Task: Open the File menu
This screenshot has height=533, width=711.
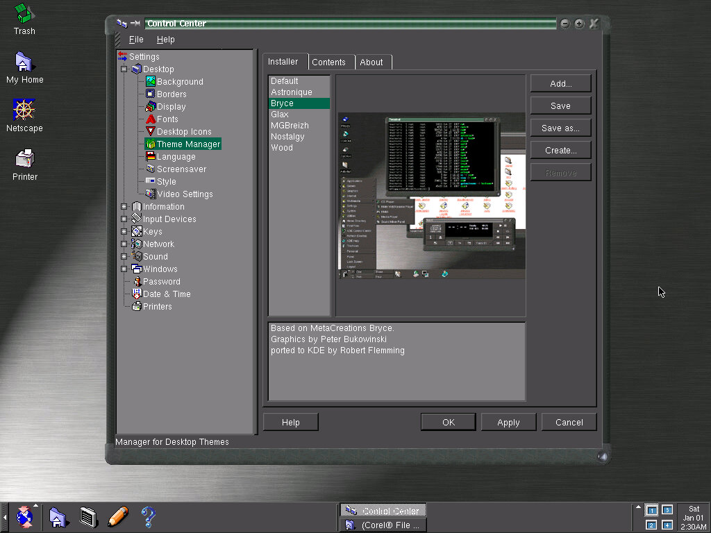Action: coord(136,40)
